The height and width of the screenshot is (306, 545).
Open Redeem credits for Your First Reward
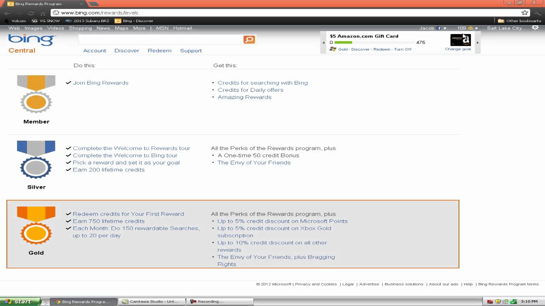(128, 214)
